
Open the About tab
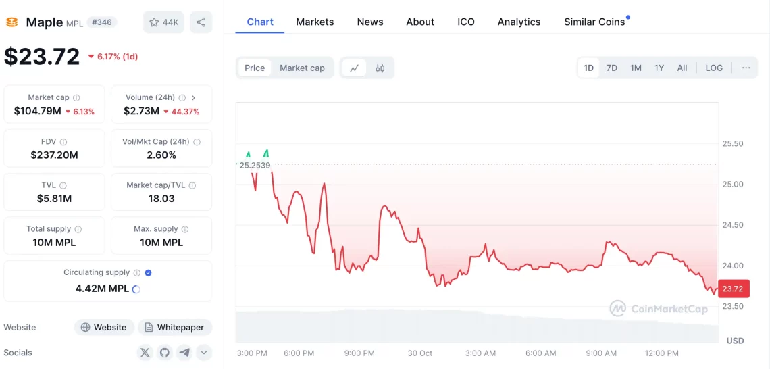(420, 22)
